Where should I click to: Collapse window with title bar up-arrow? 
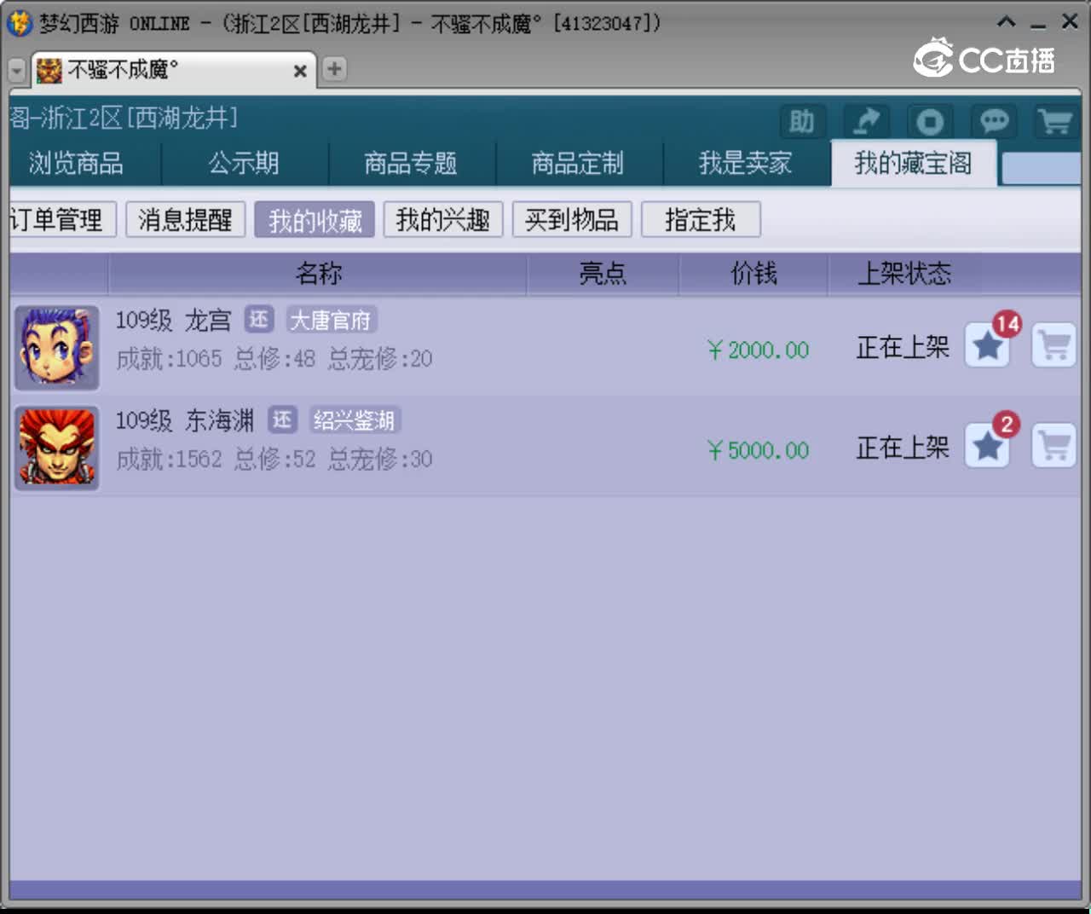(1007, 22)
